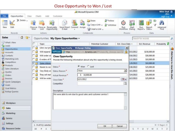The image size is (175, 131).
Task: Check the 'Needs to res' row checkbox
Action: [x=33, y=67]
